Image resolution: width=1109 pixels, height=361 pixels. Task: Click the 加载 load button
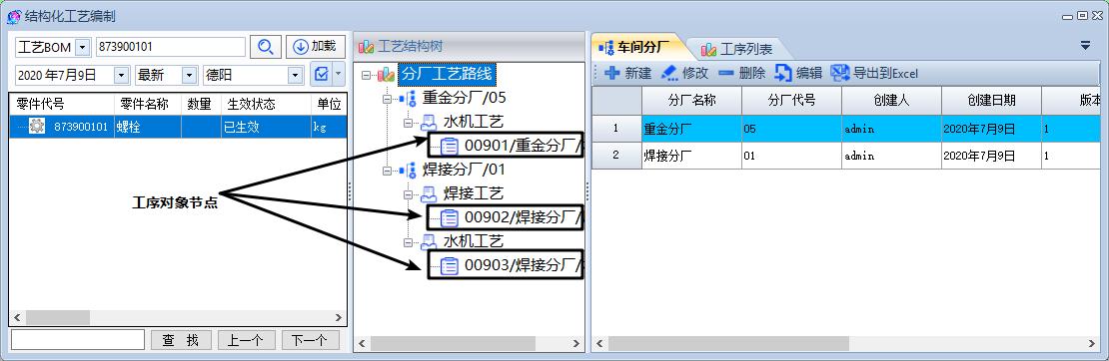pyautogui.click(x=316, y=47)
